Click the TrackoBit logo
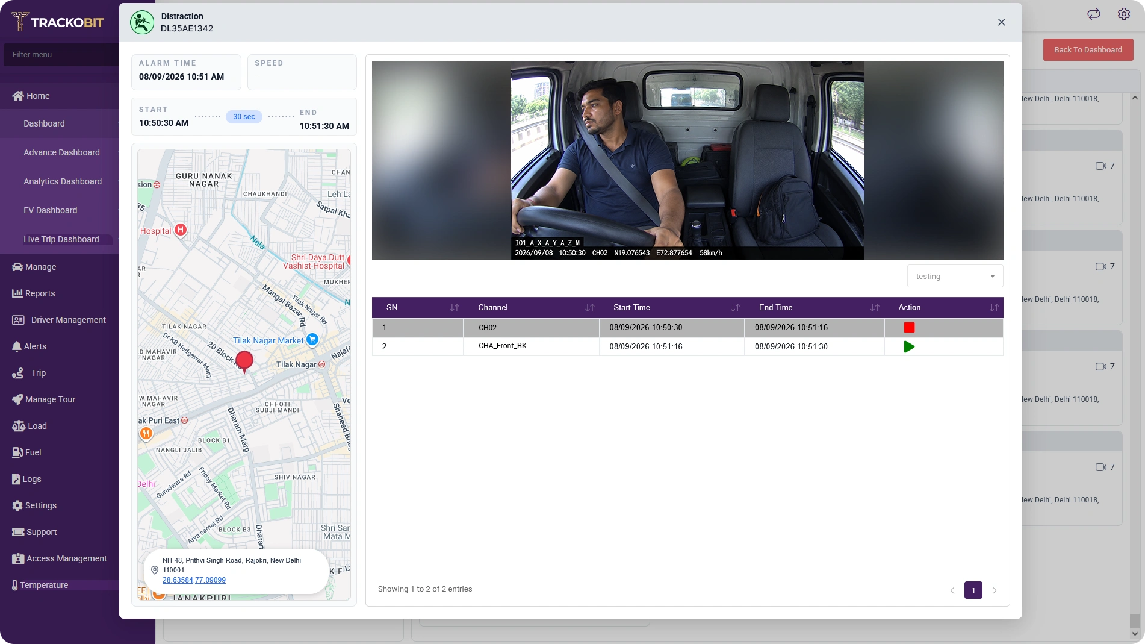The image size is (1145, 644). point(58,22)
